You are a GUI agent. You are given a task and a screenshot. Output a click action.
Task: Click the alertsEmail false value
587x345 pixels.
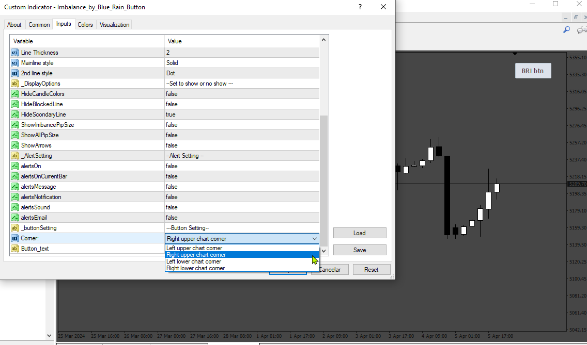[172, 218]
